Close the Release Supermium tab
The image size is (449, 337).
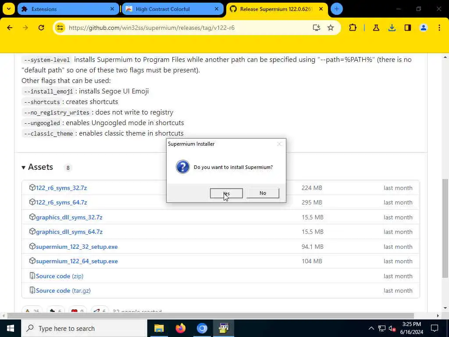(321, 9)
